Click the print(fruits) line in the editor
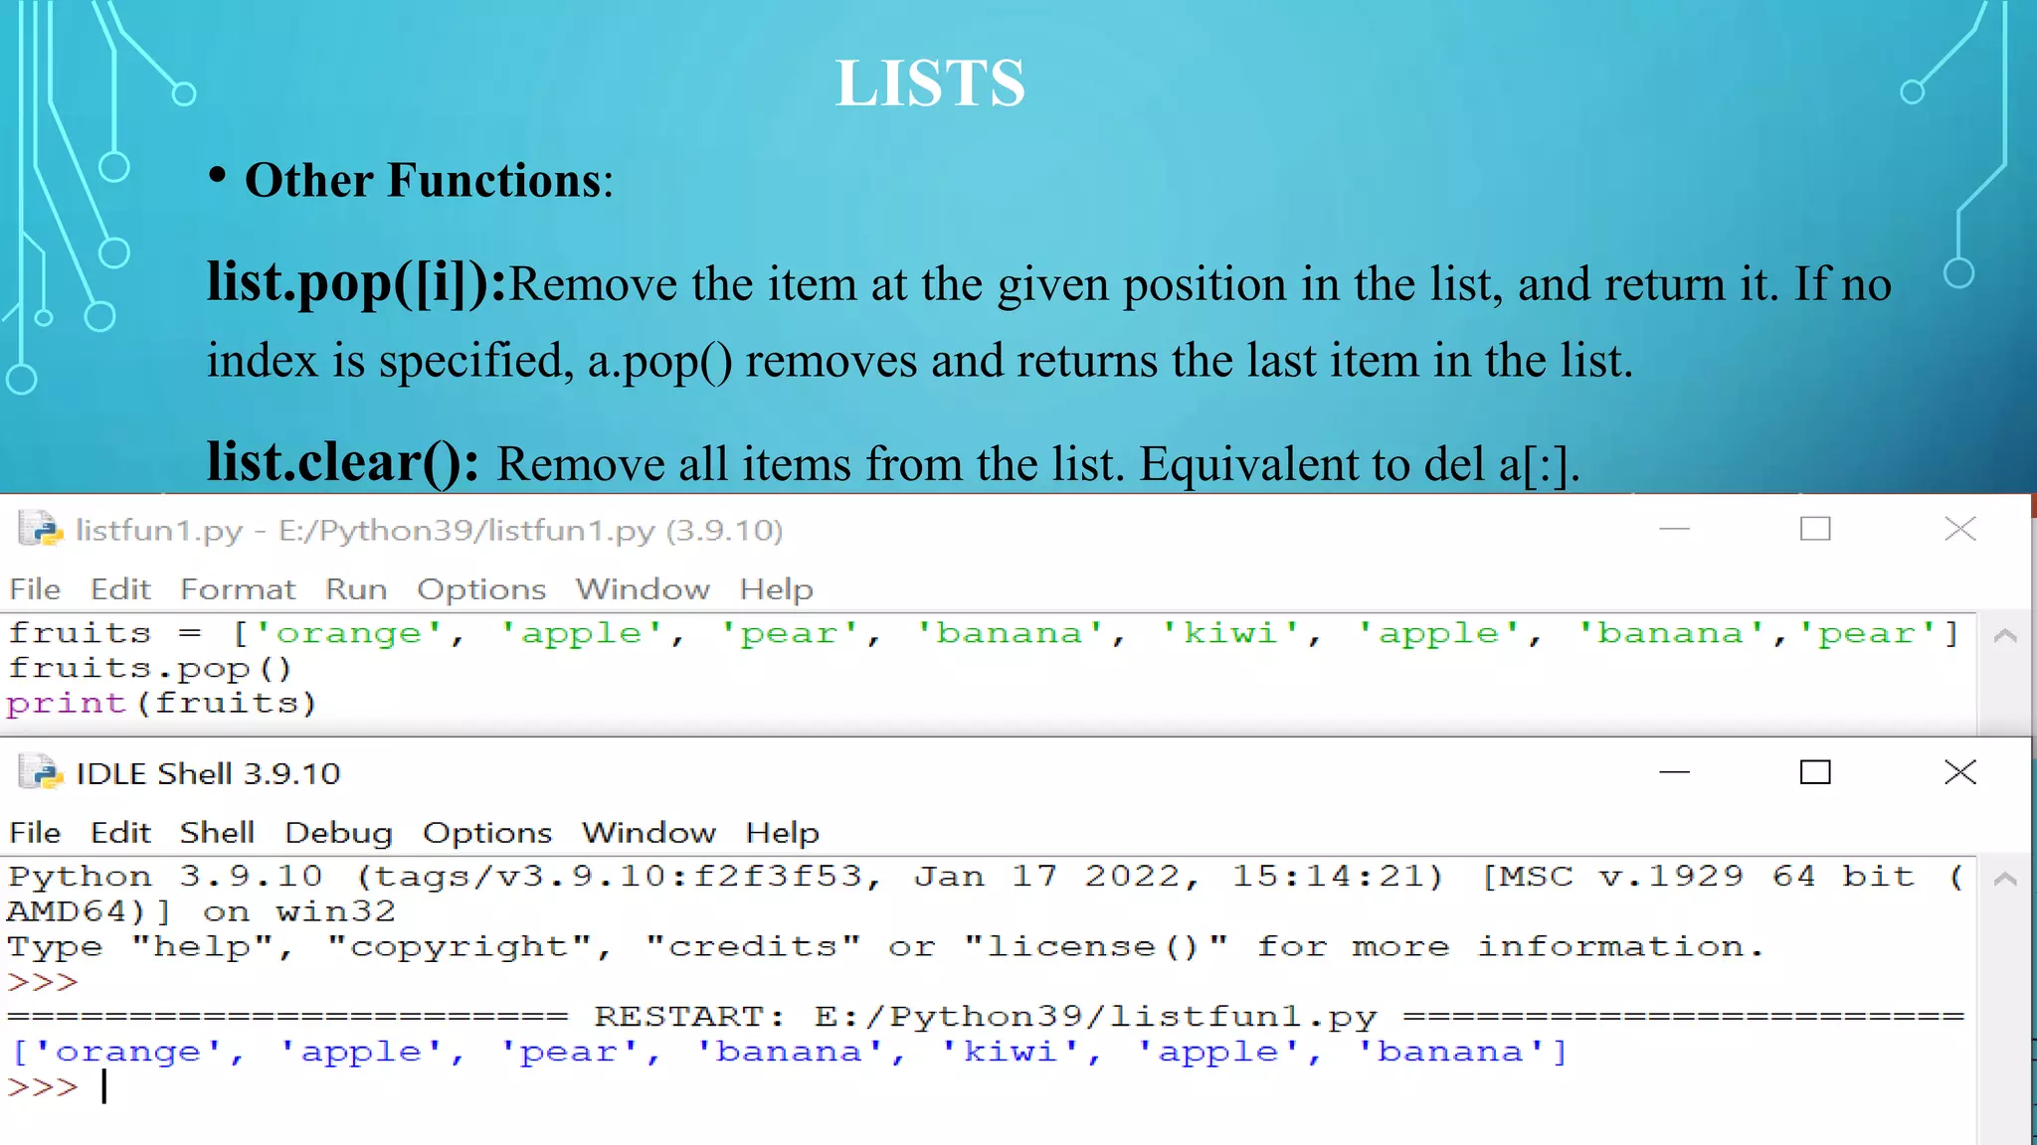 coord(161,704)
